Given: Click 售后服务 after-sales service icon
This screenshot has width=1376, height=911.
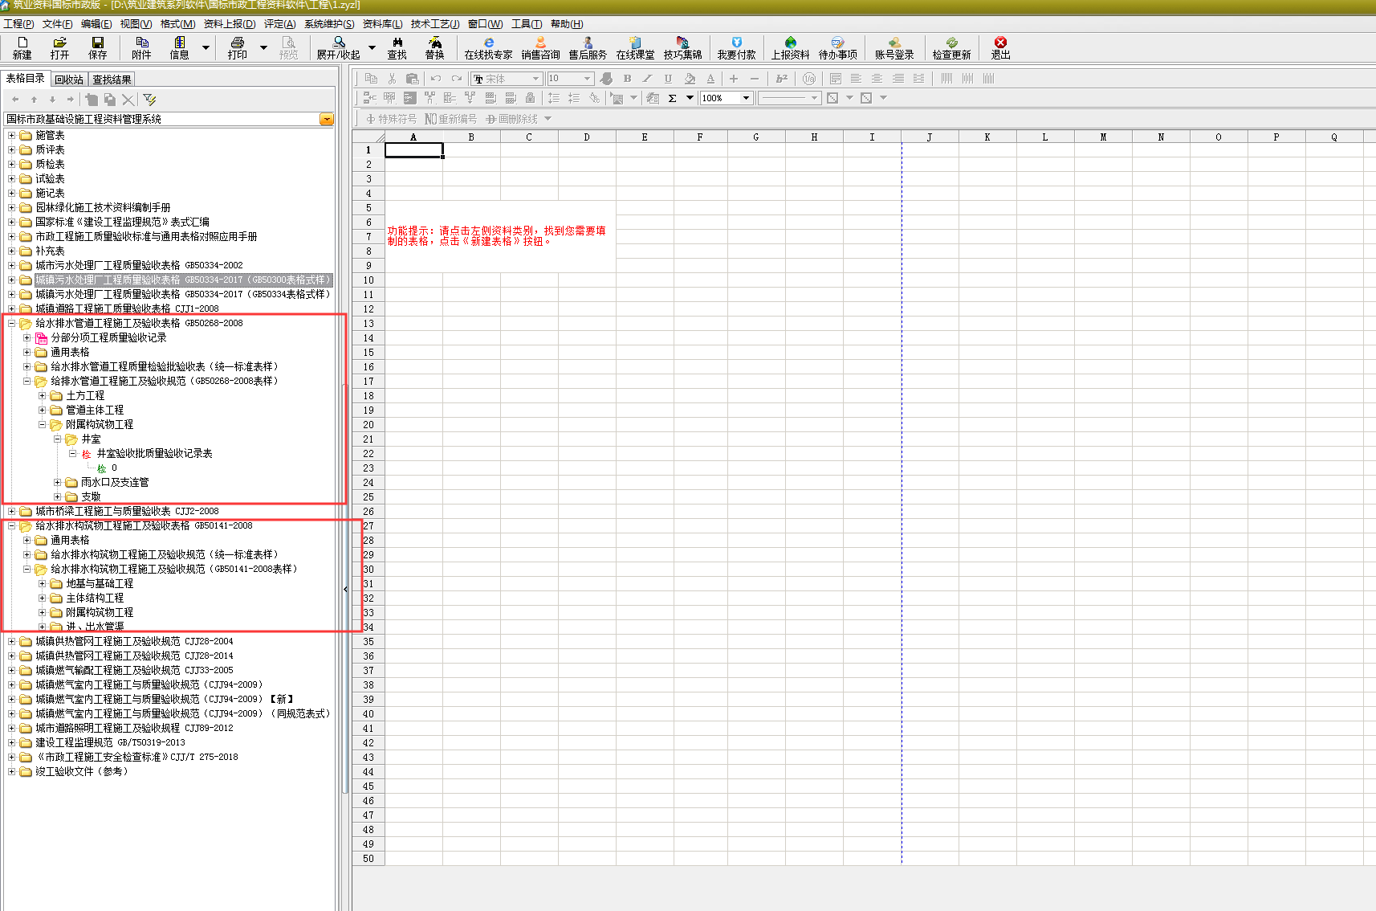Looking at the screenshot, I should click(588, 47).
